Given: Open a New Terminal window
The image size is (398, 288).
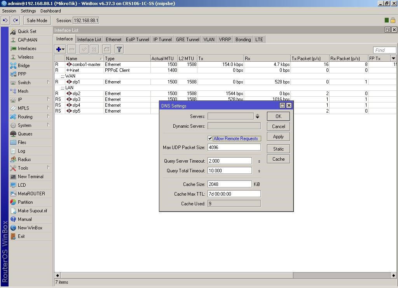Looking at the screenshot, I should pos(31,176).
